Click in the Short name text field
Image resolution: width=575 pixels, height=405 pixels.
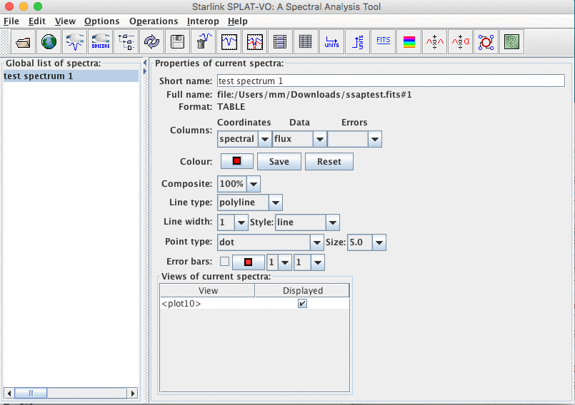coord(391,81)
